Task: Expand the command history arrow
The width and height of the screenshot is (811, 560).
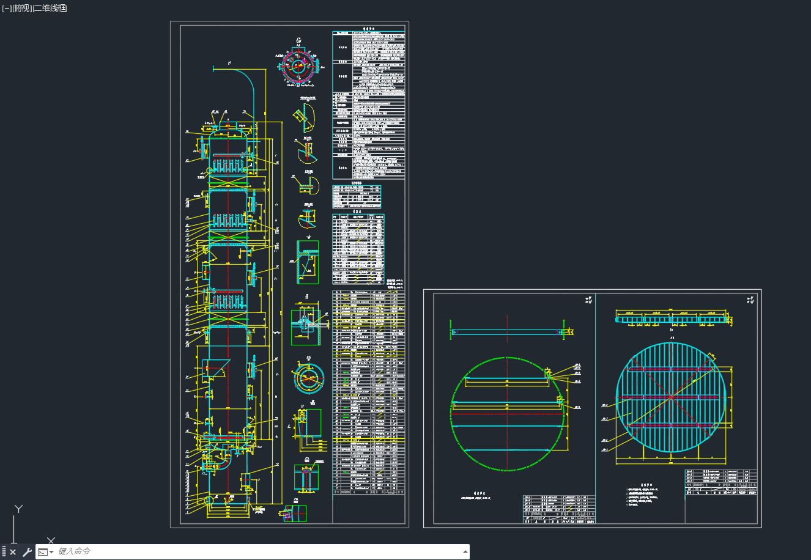Action: (465, 552)
